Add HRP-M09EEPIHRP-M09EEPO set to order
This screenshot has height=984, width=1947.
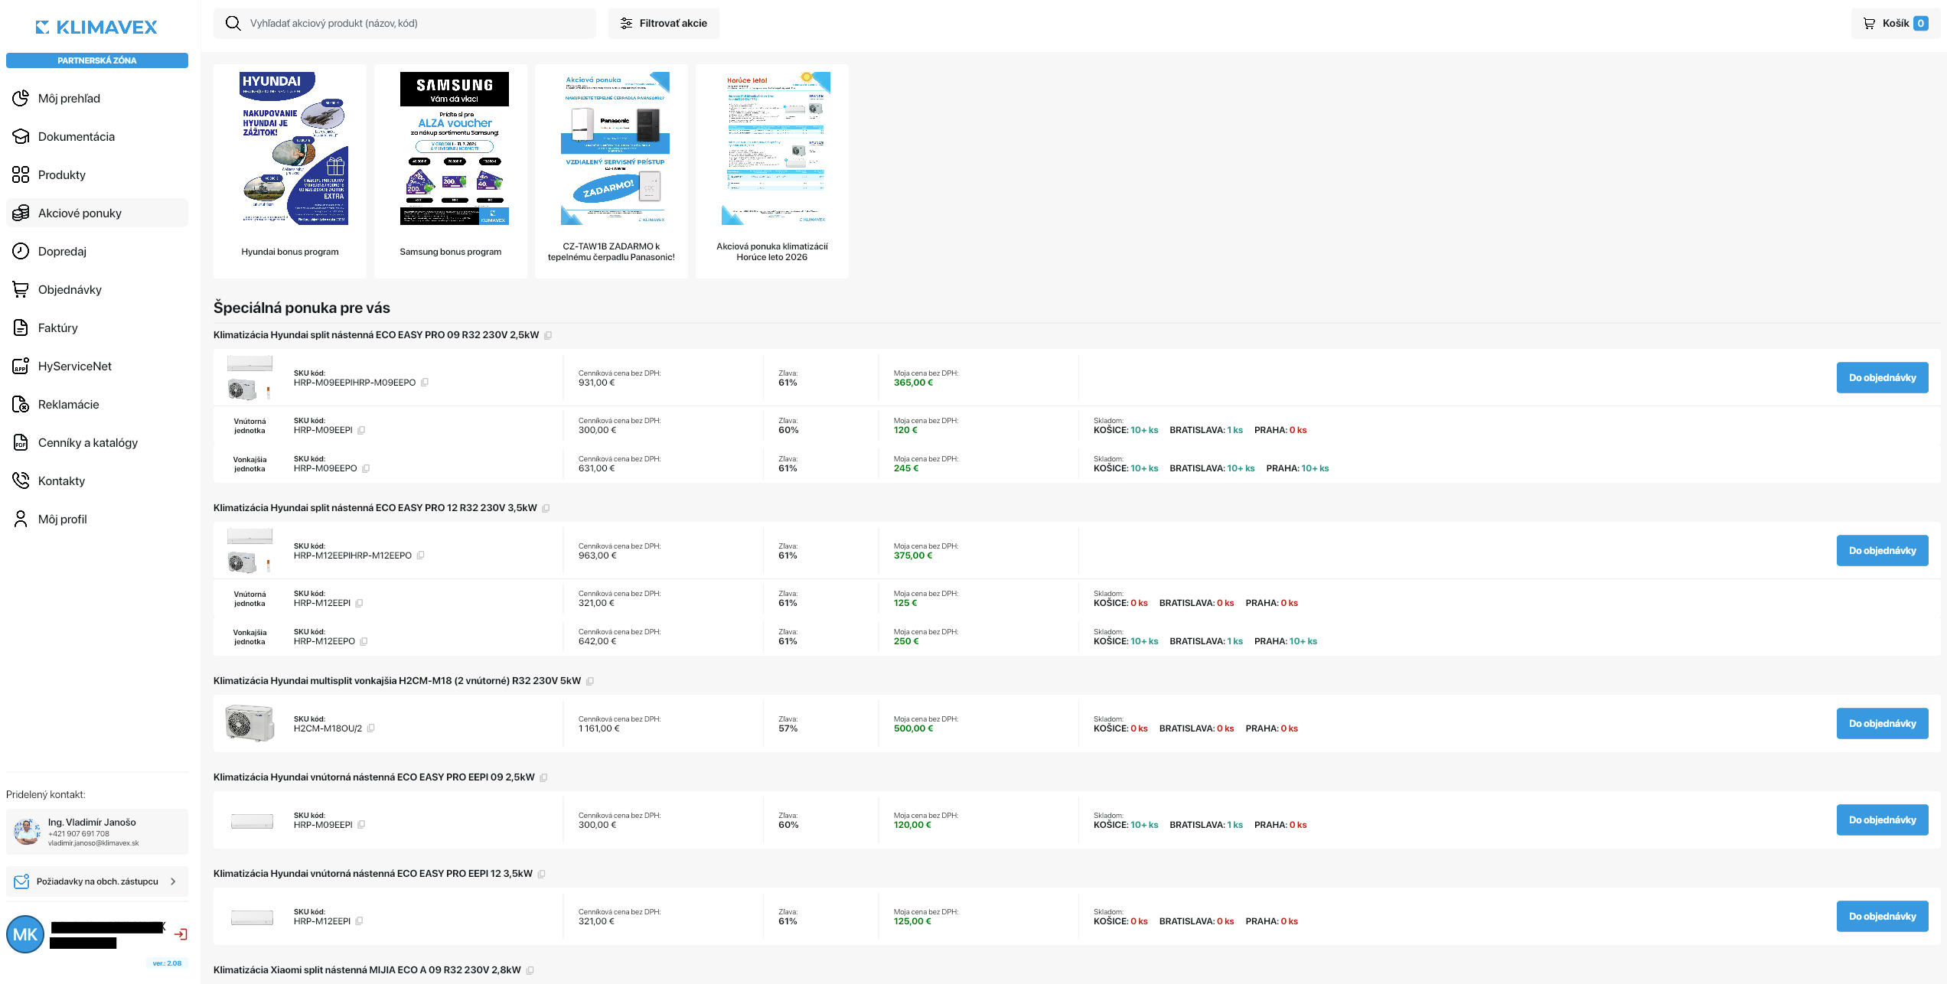coord(1882,378)
